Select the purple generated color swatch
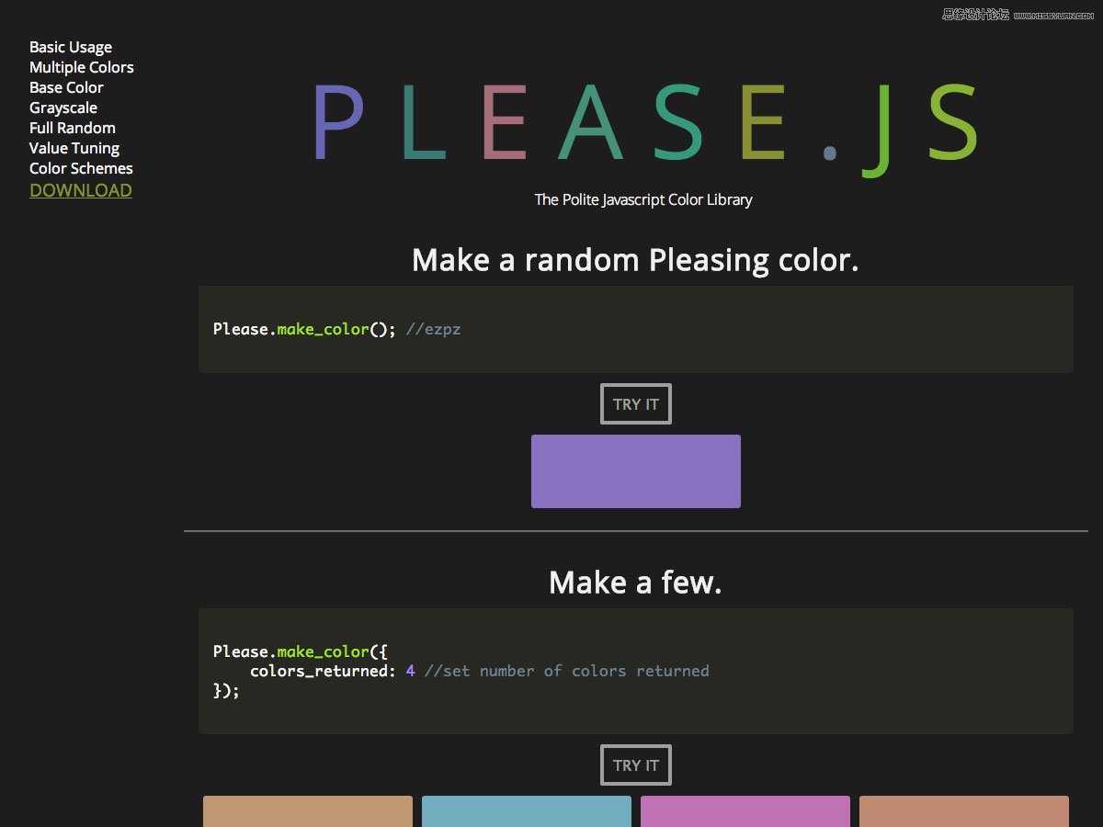The width and height of the screenshot is (1103, 827). pos(636,471)
